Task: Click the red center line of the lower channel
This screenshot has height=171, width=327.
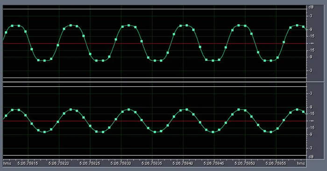Action: pyautogui.click(x=155, y=121)
